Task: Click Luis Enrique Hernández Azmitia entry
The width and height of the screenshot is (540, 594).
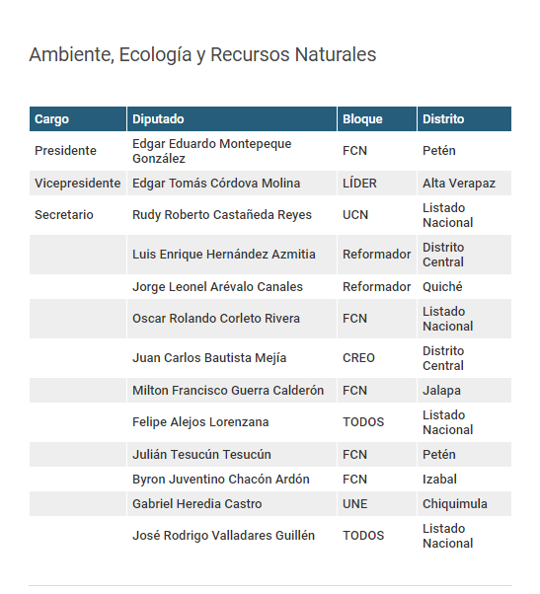Action: click(x=223, y=255)
